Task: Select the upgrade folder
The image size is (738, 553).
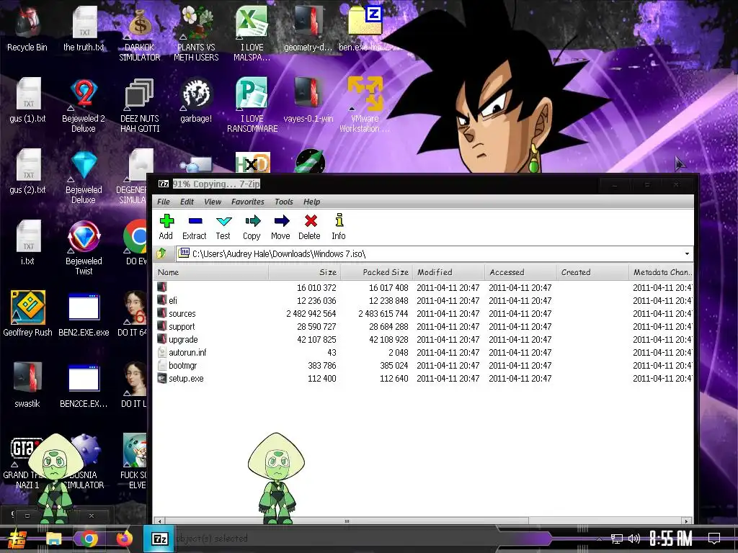Action: pos(182,340)
